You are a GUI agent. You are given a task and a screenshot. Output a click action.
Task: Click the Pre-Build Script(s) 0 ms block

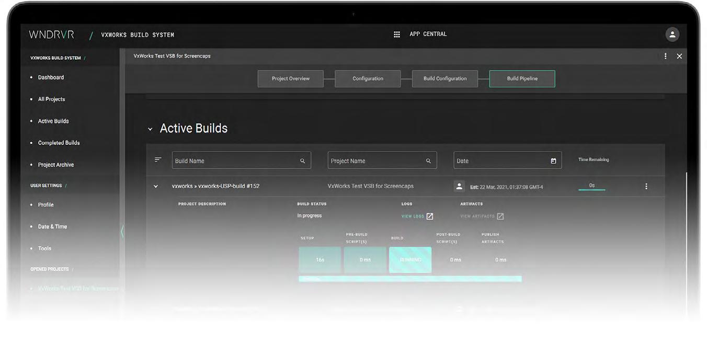click(x=365, y=260)
